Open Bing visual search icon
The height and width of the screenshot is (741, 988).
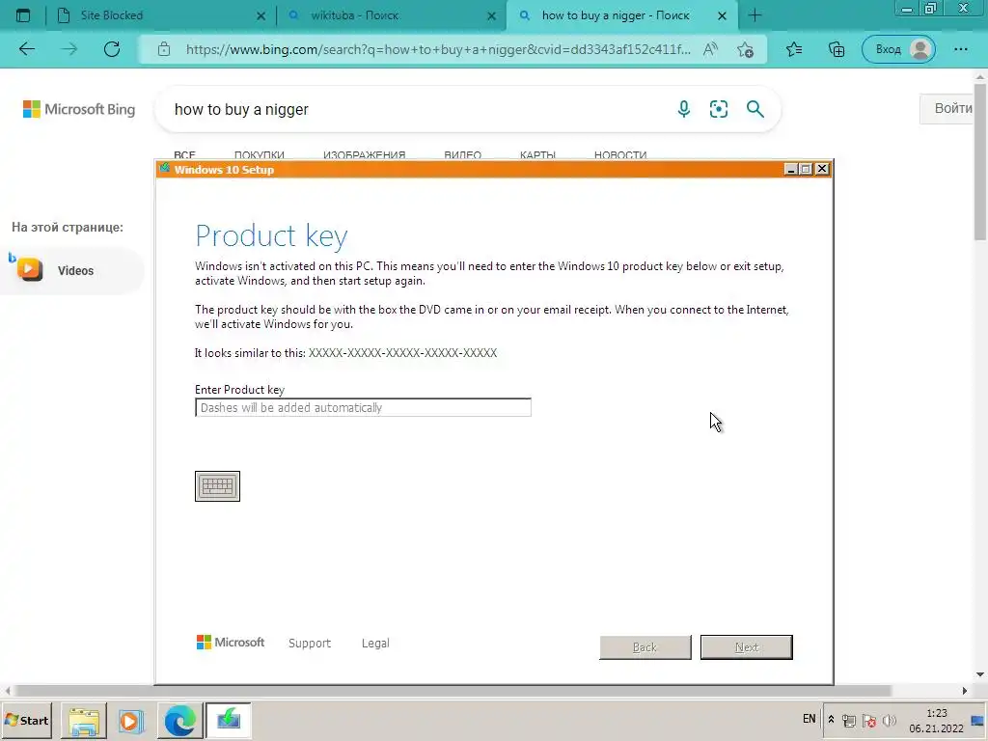[719, 109]
